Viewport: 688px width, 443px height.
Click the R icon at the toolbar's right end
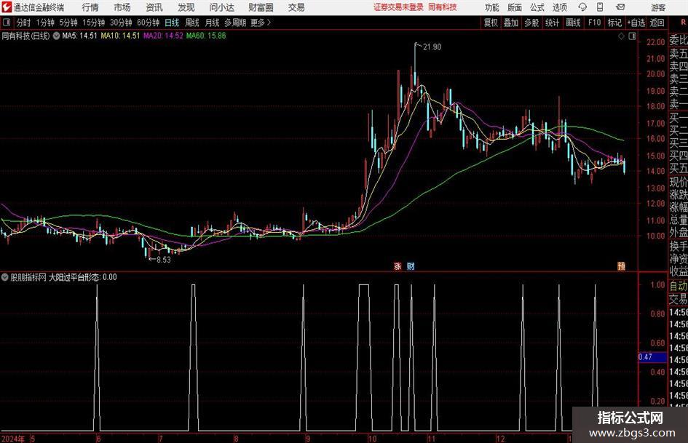point(684,23)
